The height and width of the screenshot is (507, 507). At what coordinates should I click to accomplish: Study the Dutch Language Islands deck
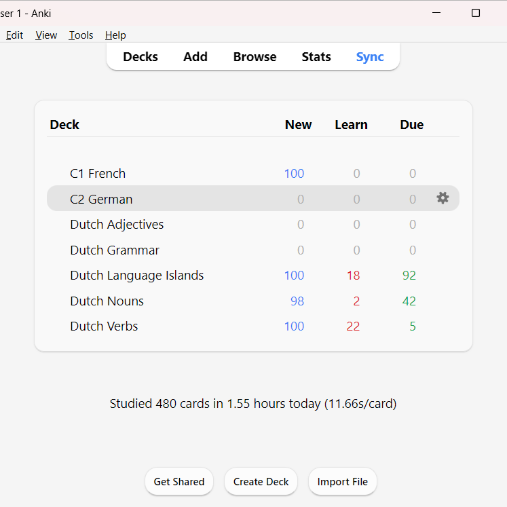click(x=136, y=276)
